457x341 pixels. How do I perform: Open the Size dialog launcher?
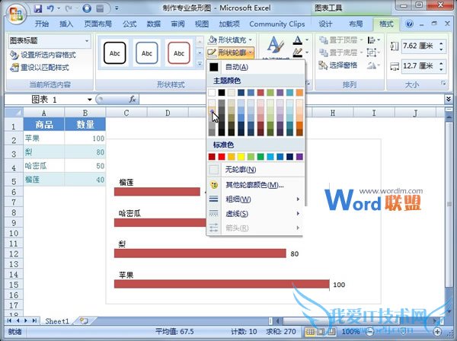443,84
